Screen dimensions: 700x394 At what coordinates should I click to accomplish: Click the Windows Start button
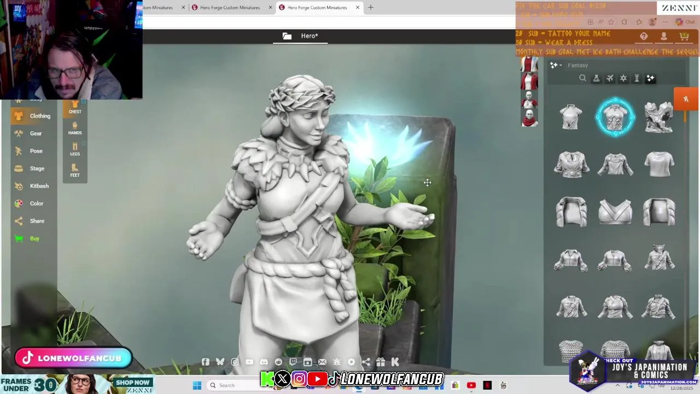click(x=197, y=385)
